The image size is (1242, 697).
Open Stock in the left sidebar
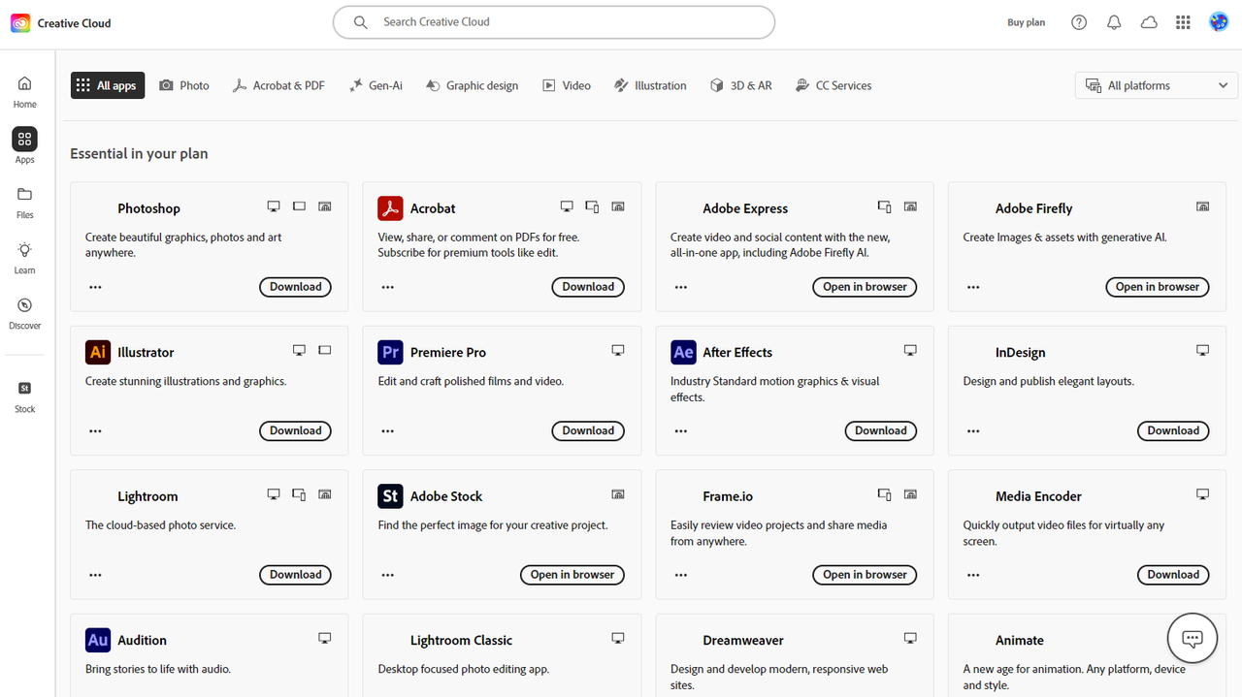point(25,396)
